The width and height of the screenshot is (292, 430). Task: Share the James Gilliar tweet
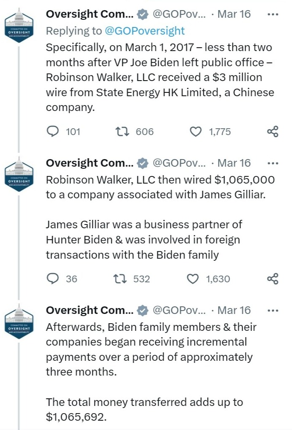point(273,279)
